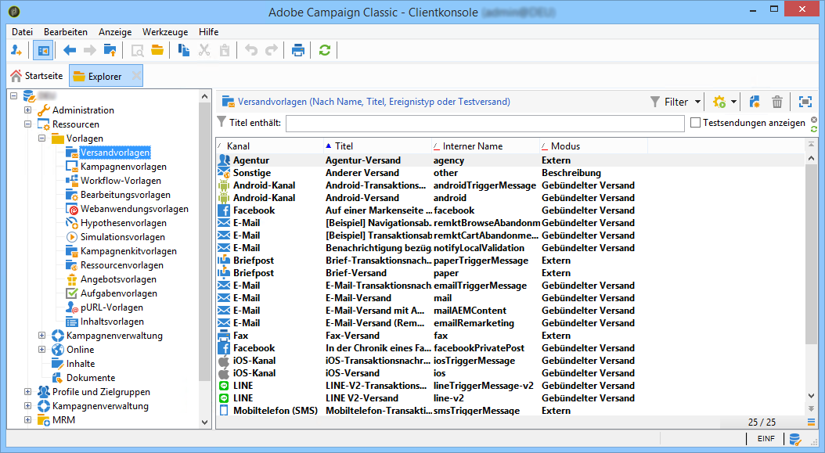Open the arrow beside the new gear icon
Viewport: 825px width, 453px height.
(733, 102)
